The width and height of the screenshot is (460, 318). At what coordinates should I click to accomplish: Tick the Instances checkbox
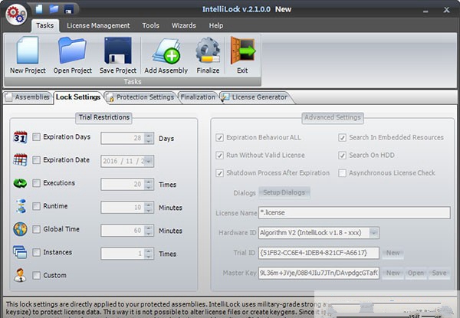click(x=36, y=252)
